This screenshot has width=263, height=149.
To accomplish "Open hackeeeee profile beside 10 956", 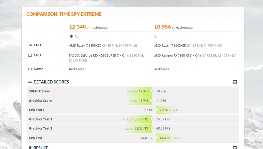I will 184,28.
